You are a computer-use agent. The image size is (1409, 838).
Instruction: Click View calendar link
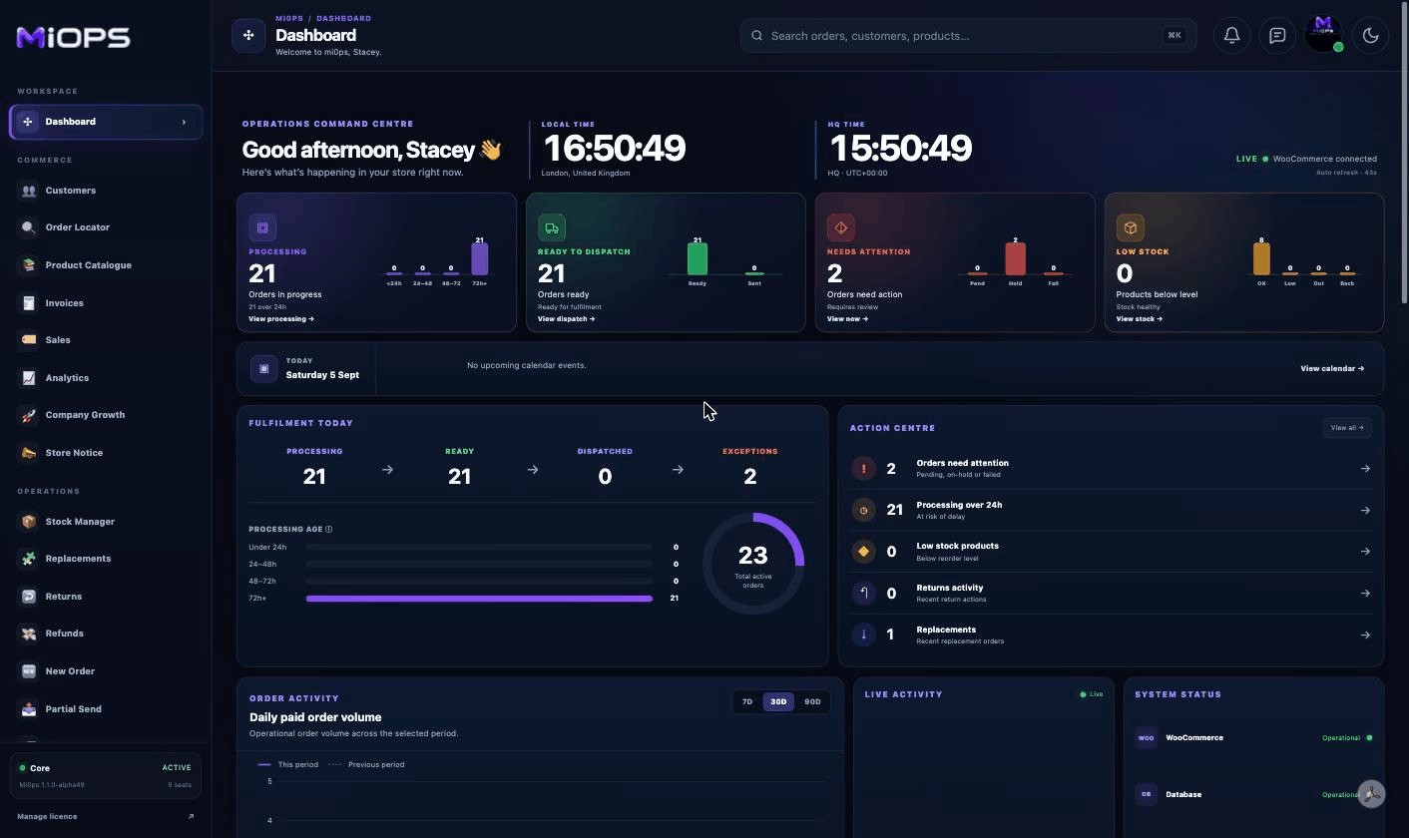(1332, 369)
